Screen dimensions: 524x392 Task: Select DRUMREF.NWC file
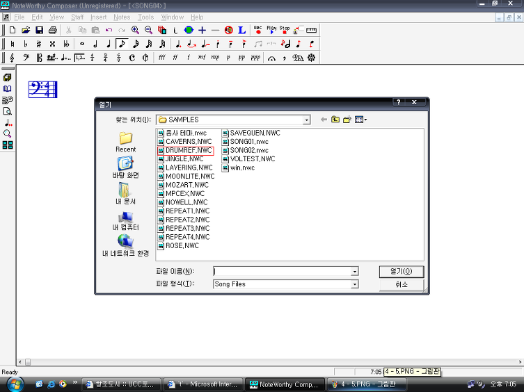click(185, 151)
